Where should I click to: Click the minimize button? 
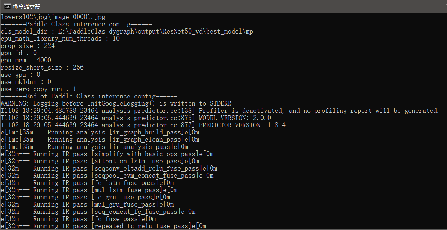pos(407,6)
